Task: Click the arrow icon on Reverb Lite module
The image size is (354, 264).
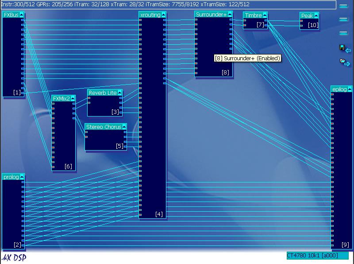Action: point(120,93)
